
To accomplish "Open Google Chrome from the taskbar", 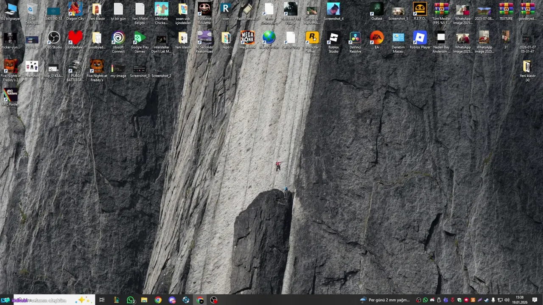I will pos(158,300).
